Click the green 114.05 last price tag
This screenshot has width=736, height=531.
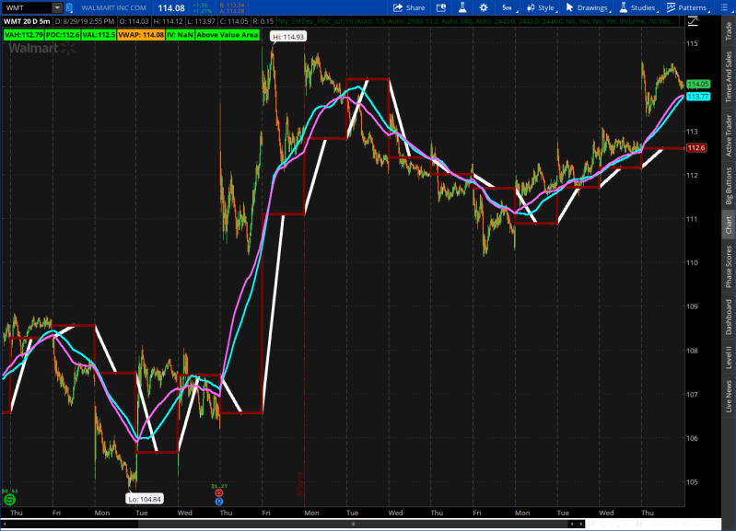click(x=698, y=84)
